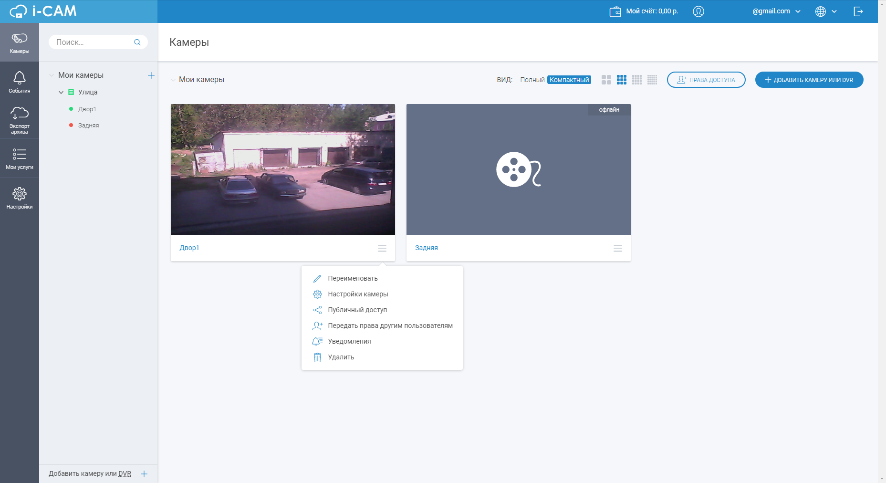886x483 pixels.
Task: Switch view to Полный mode
Action: click(532, 80)
